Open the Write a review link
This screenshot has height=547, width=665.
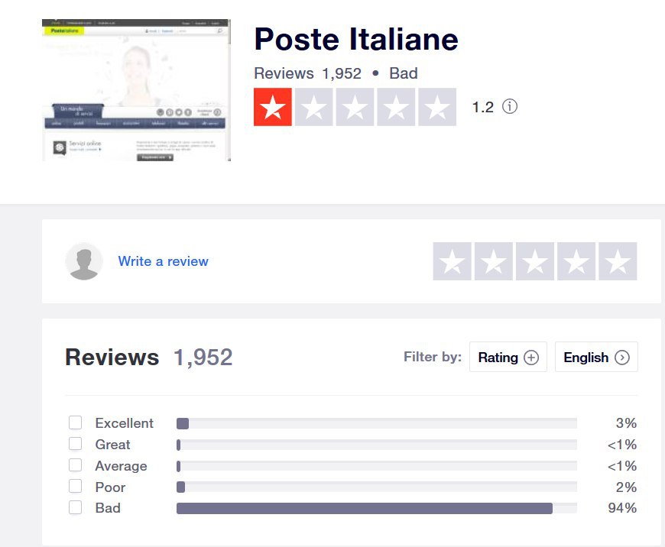(164, 261)
